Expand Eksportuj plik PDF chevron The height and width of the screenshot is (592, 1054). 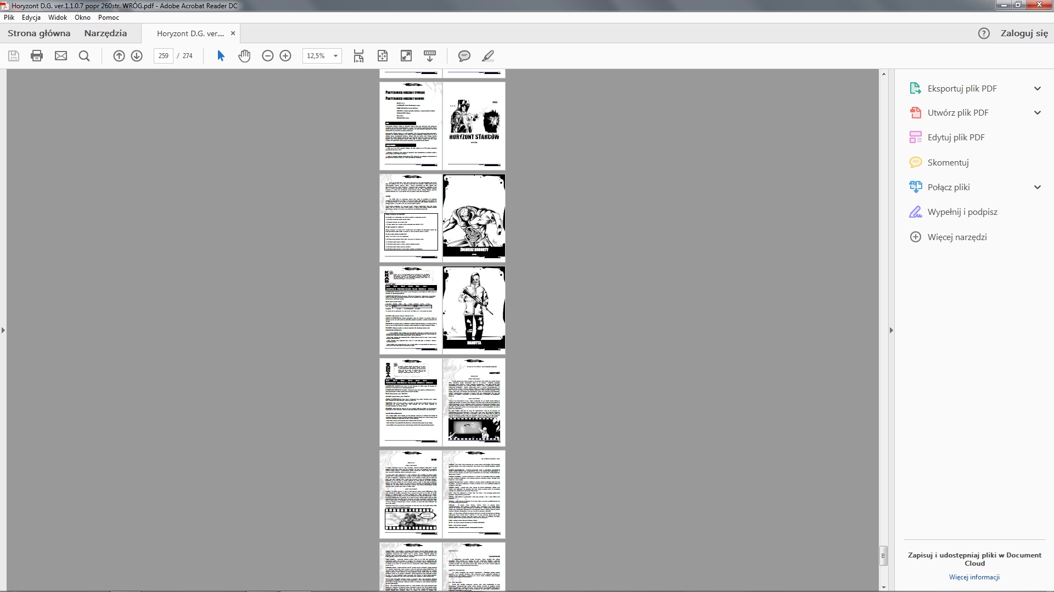(x=1037, y=88)
